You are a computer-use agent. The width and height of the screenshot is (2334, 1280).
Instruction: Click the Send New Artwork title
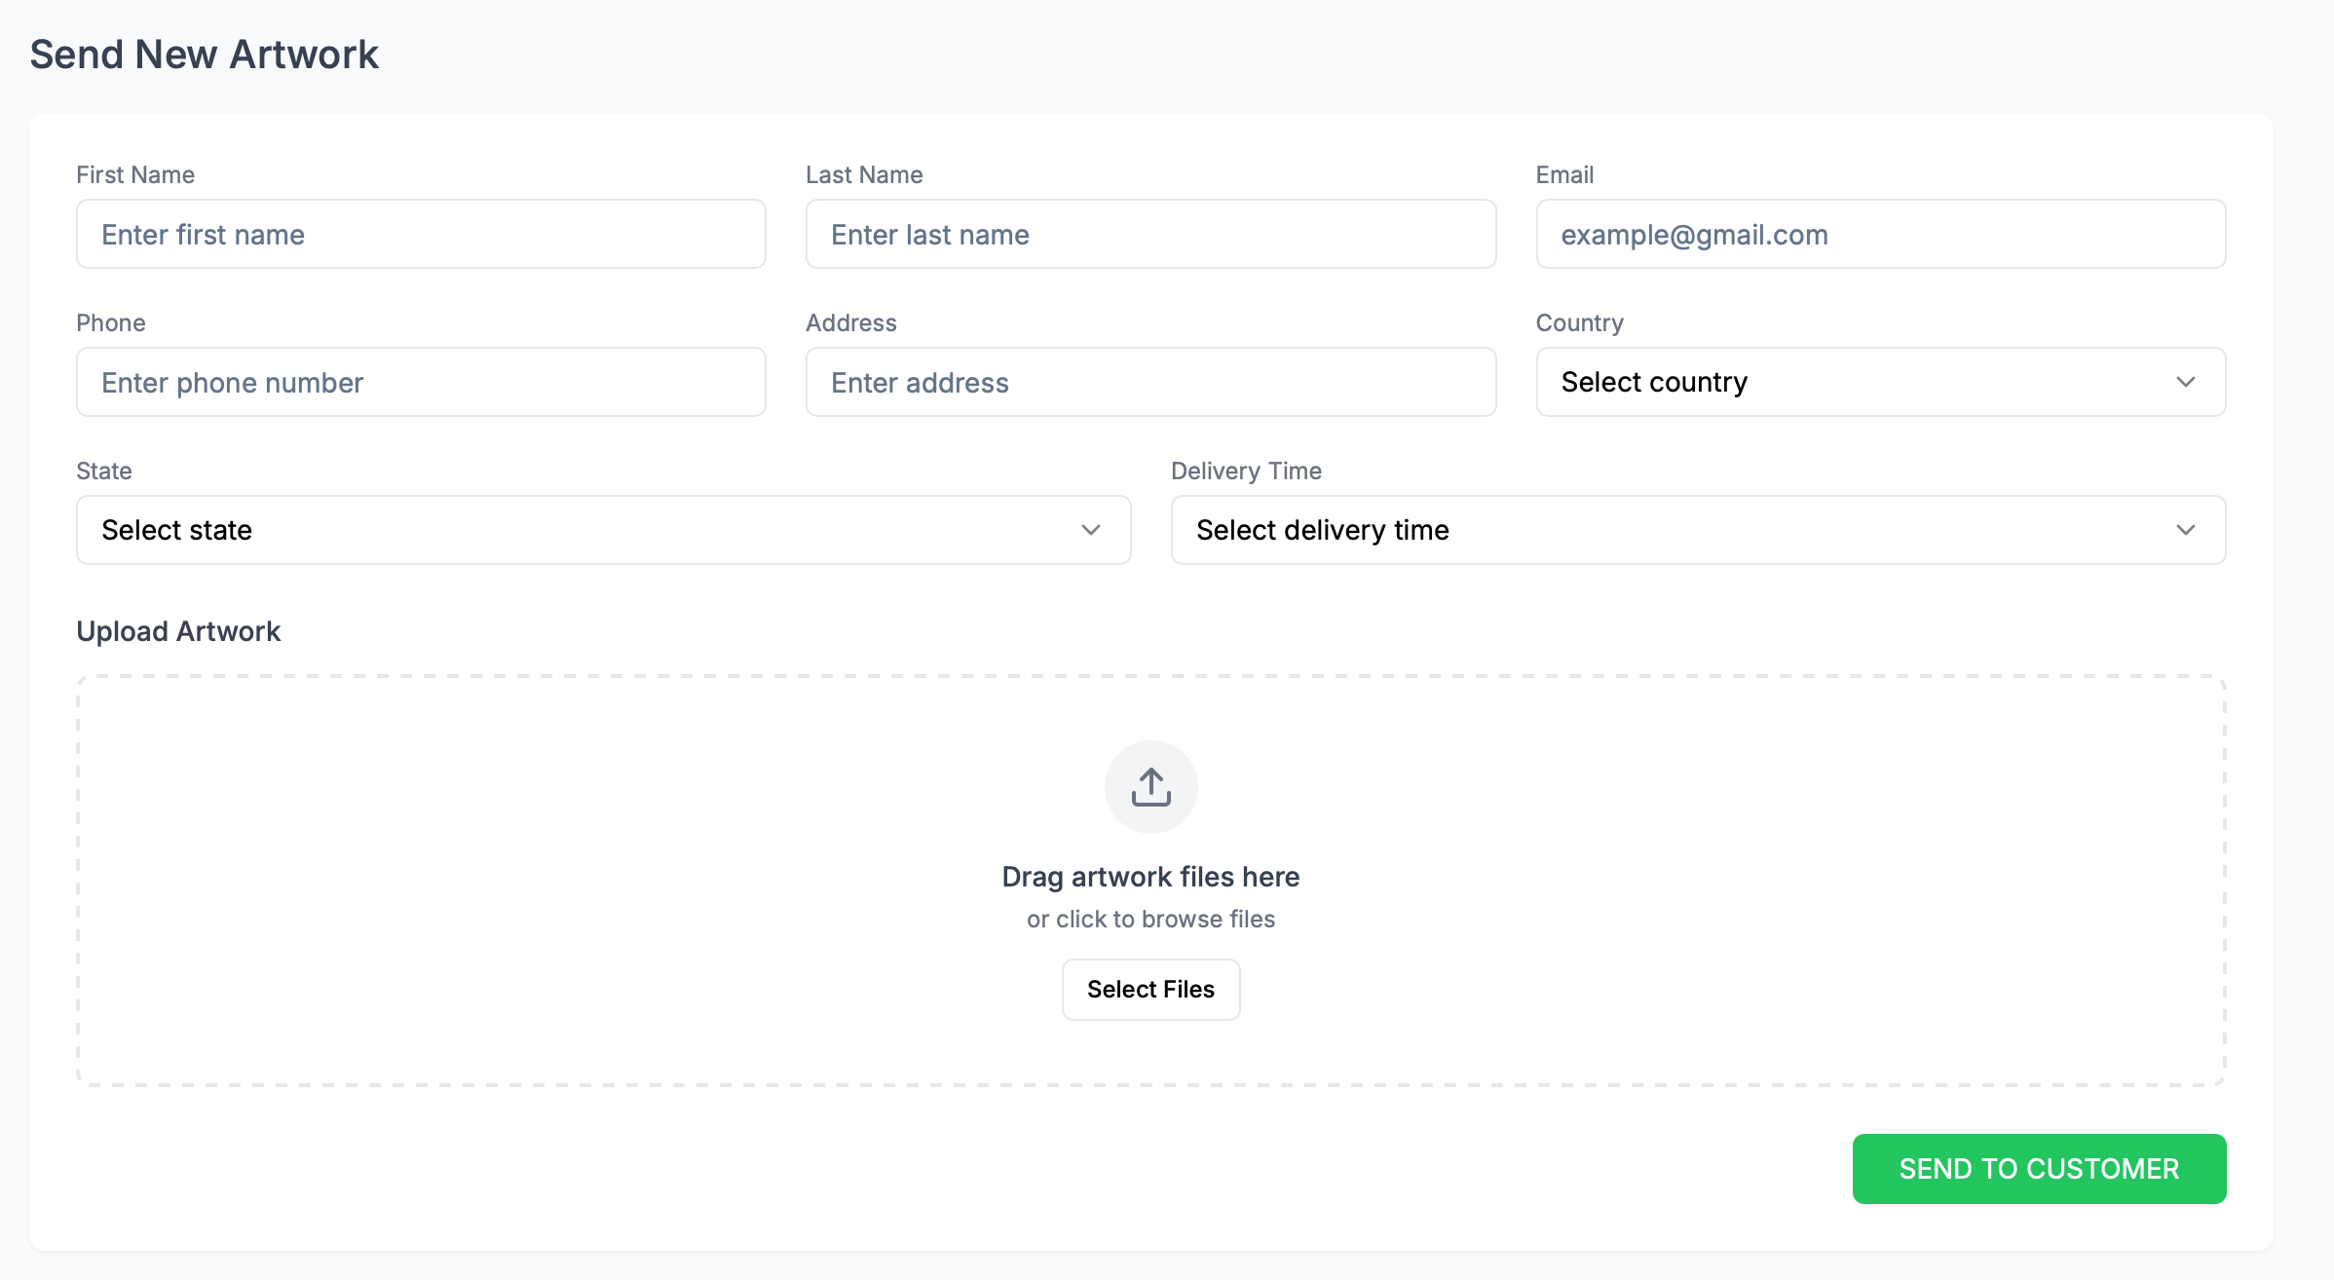pyautogui.click(x=204, y=55)
